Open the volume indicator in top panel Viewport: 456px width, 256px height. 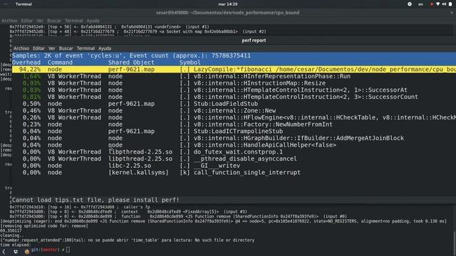(x=444, y=4)
